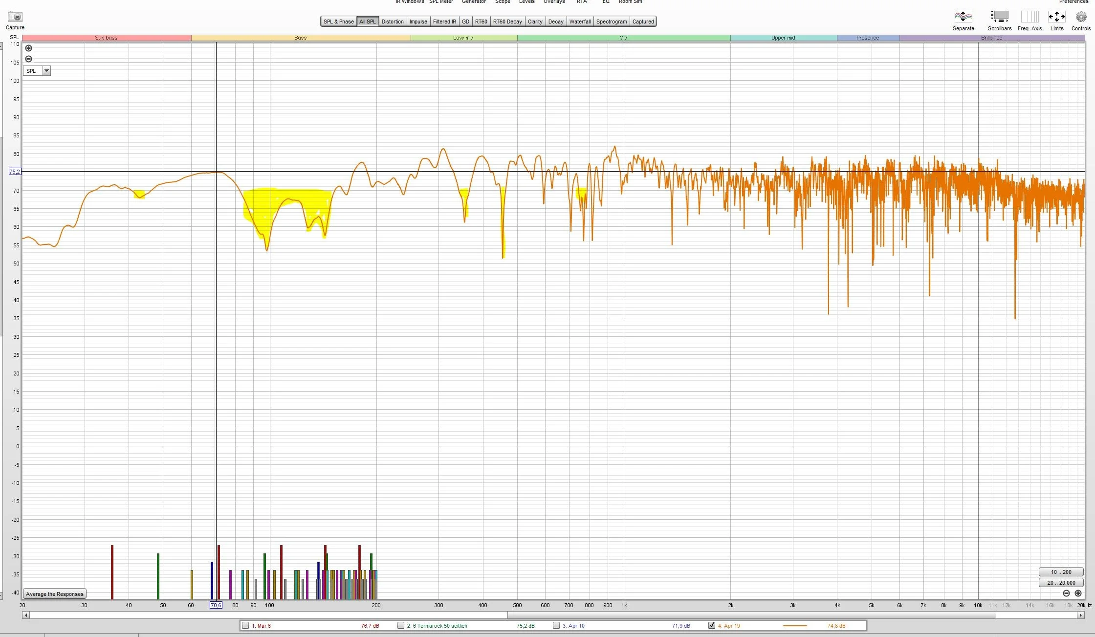The width and height of the screenshot is (1095, 637).
Task: Open the Waterfall tab
Action: pos(580,22)
